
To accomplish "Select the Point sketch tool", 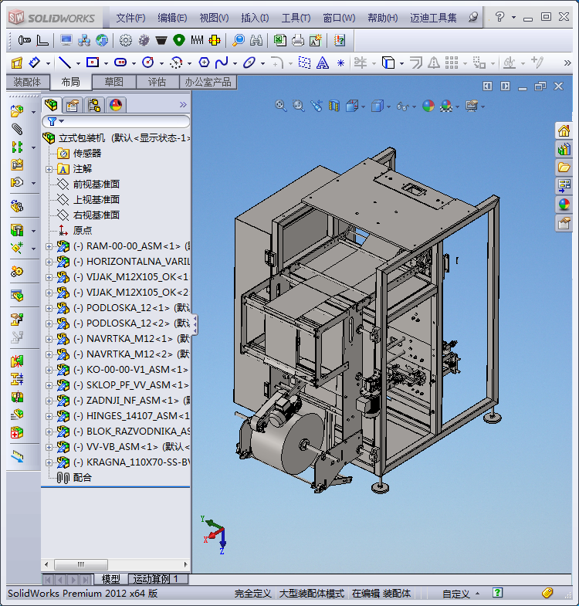I will pyautogui.click(x=340, y=63).
